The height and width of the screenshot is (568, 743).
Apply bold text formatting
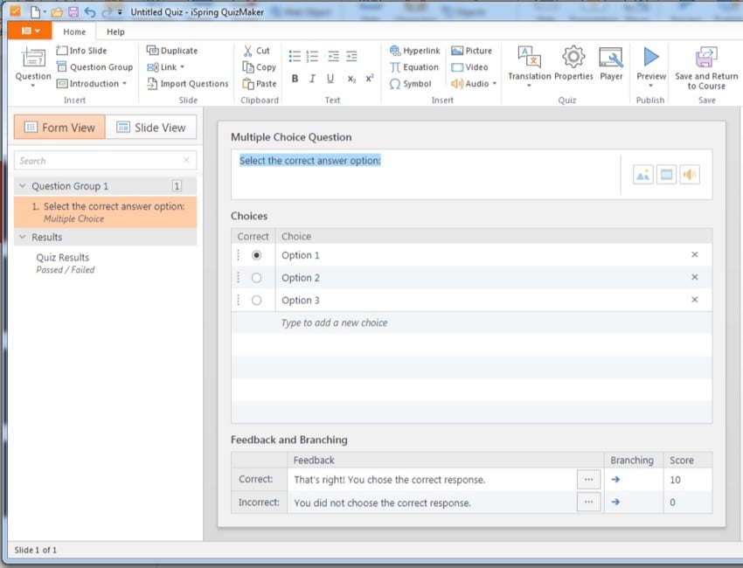click(295, 79)
